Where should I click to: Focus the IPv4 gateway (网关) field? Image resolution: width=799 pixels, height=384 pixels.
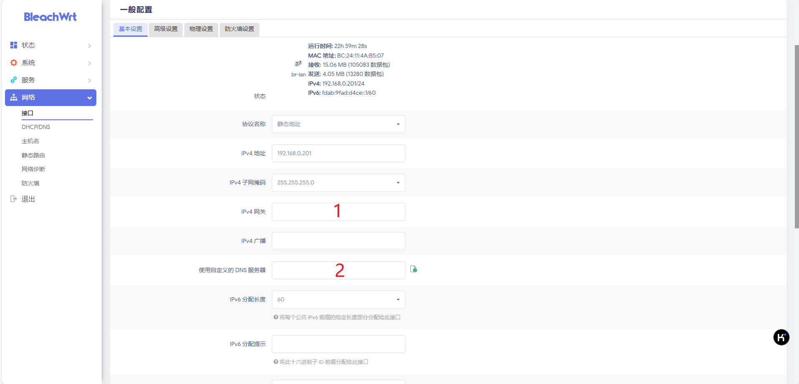[338, 212]
